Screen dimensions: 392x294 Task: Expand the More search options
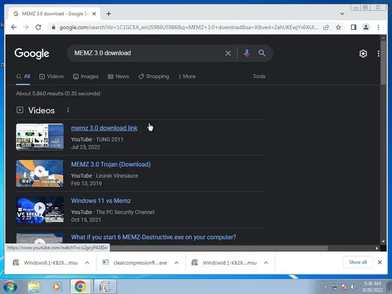pyautogui.click(x=187, y=77)
